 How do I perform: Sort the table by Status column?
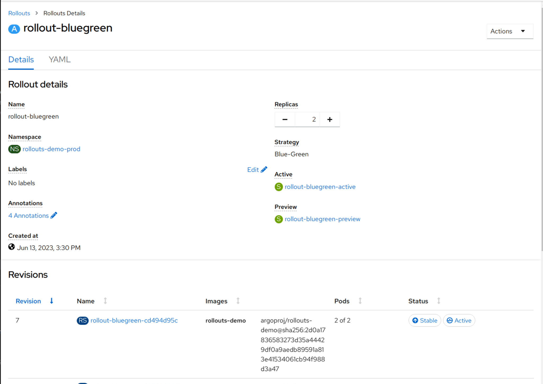(x=439, y=301)
